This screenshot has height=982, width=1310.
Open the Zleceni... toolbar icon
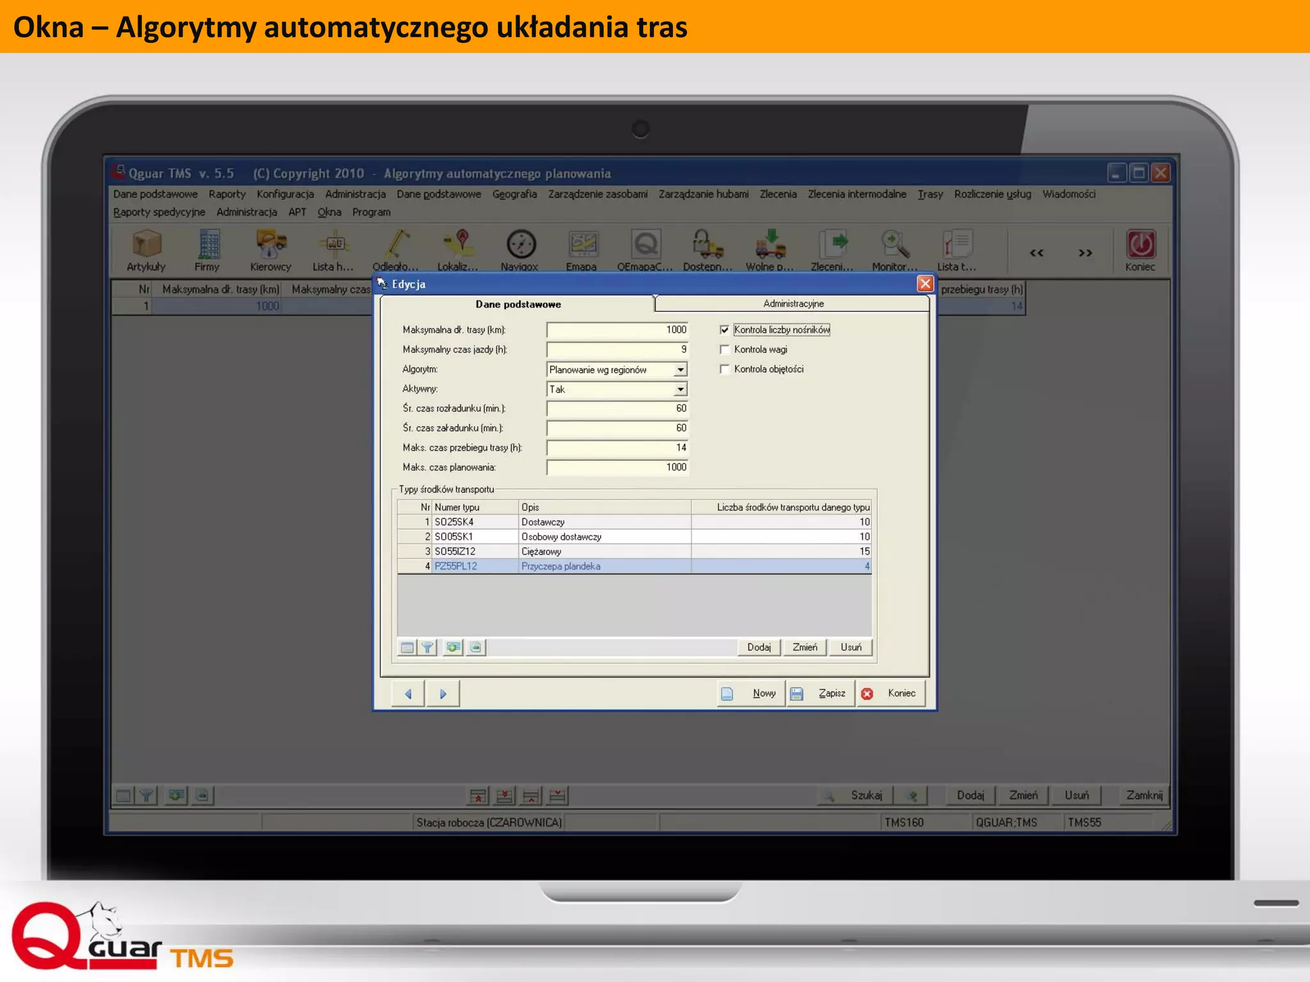pos(833,250)
